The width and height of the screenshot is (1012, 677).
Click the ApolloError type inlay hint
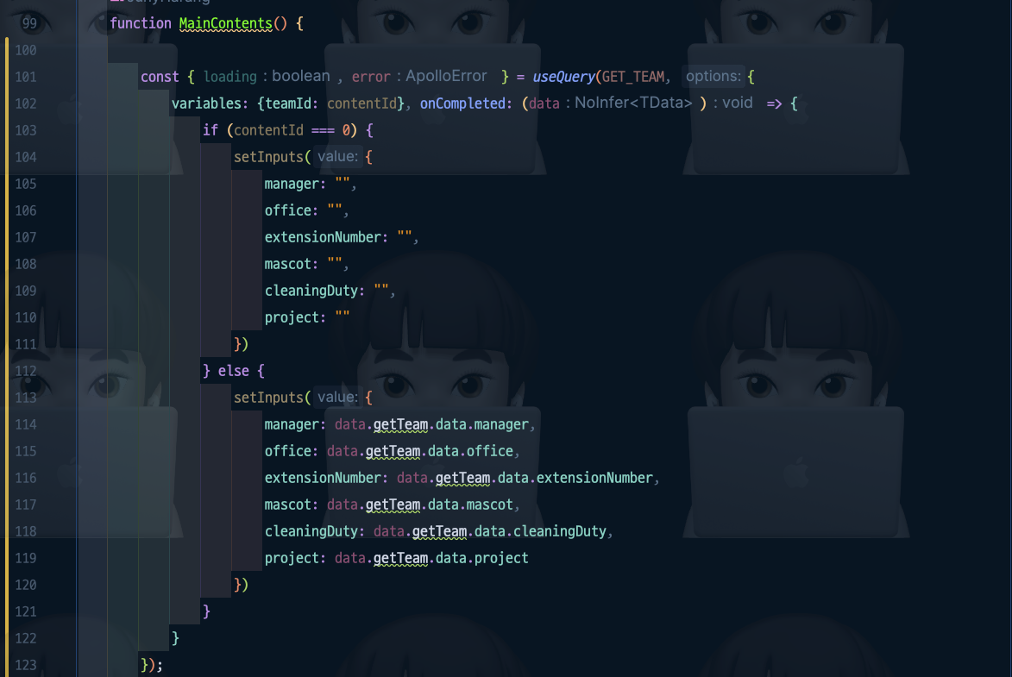(446, 76)
